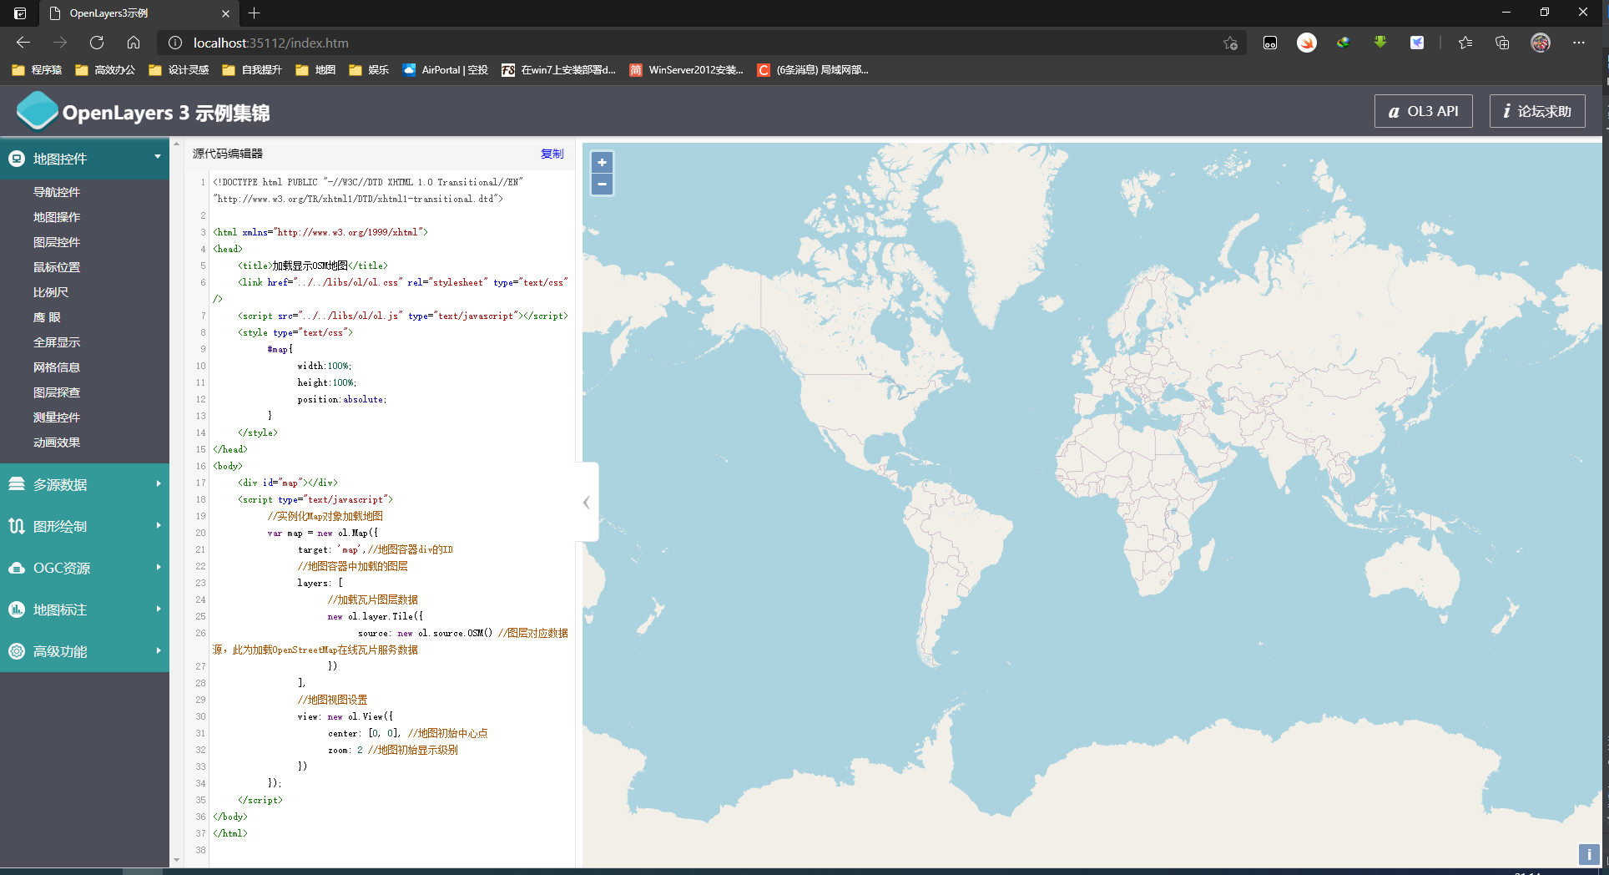Open 在win7上安装部署 bookmark
Viewport: 1609px width, 875px height.
point(558,70)
